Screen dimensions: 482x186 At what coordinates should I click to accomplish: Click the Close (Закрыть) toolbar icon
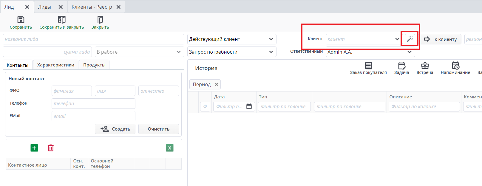[100, 20]
